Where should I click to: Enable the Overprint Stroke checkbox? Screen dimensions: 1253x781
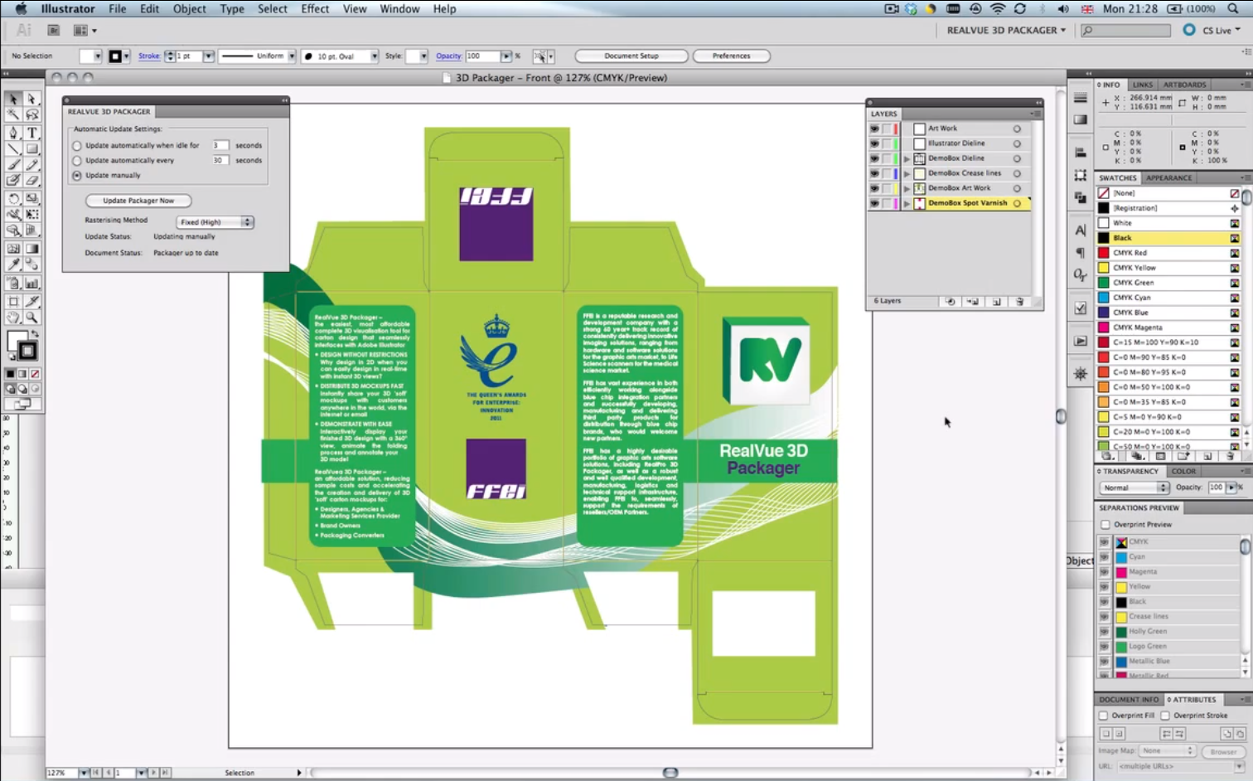[1165, 716]
